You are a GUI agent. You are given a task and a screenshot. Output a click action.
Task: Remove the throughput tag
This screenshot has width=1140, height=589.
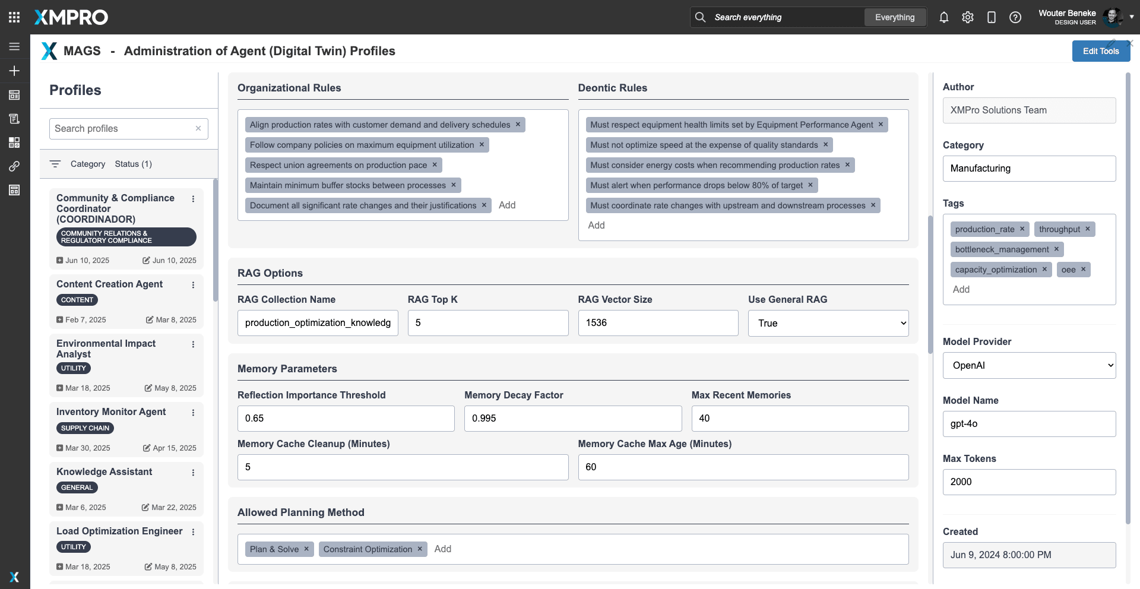1088,229
